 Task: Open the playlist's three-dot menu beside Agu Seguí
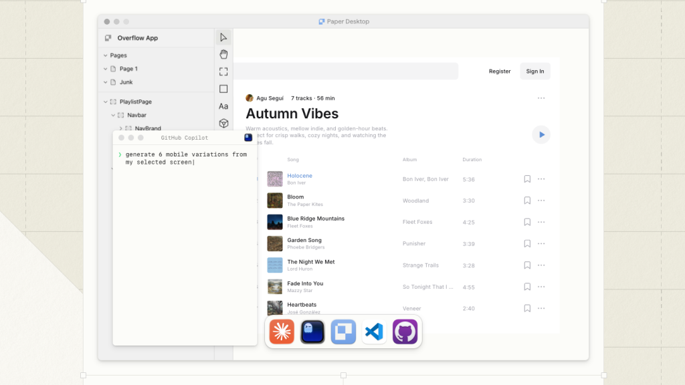click(541, 98)
